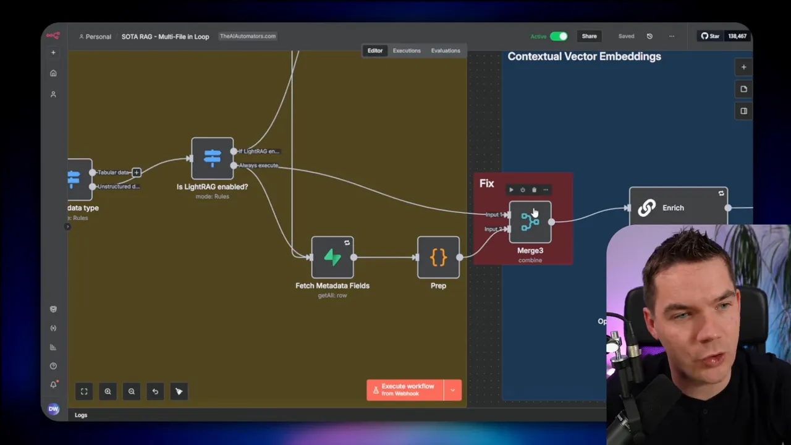Open workflow history clock icon

point(649,36)
